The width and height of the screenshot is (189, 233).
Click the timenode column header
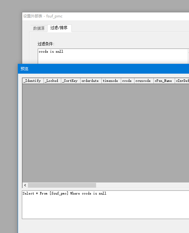[111, 81]
